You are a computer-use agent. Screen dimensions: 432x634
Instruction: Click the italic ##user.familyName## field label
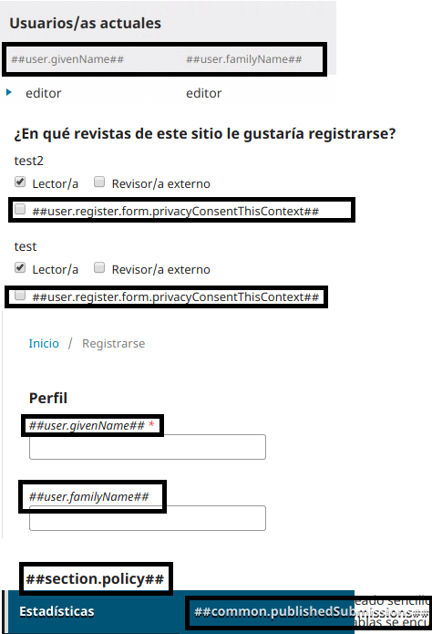pyautogui.click(x=89, y=496)
